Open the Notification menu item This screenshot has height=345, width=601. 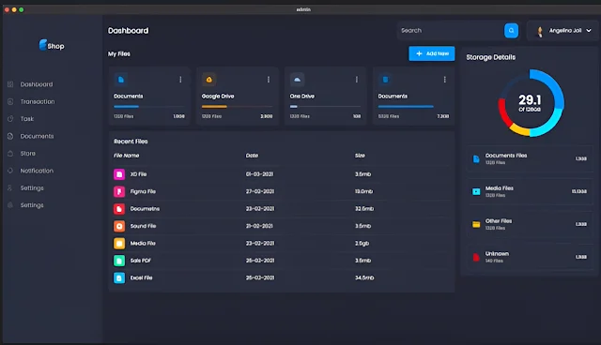(x=37, y=171)
